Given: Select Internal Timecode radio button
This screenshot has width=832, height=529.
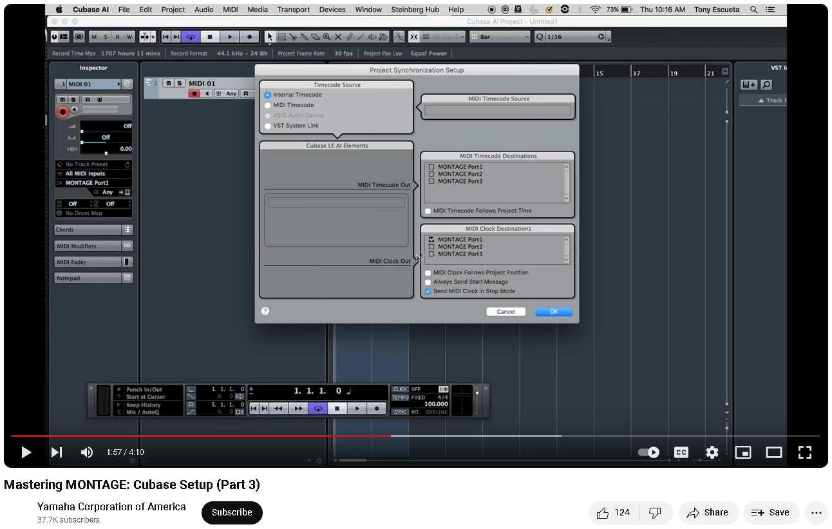Looking at the screenshot, I should (x=268, y=95).
